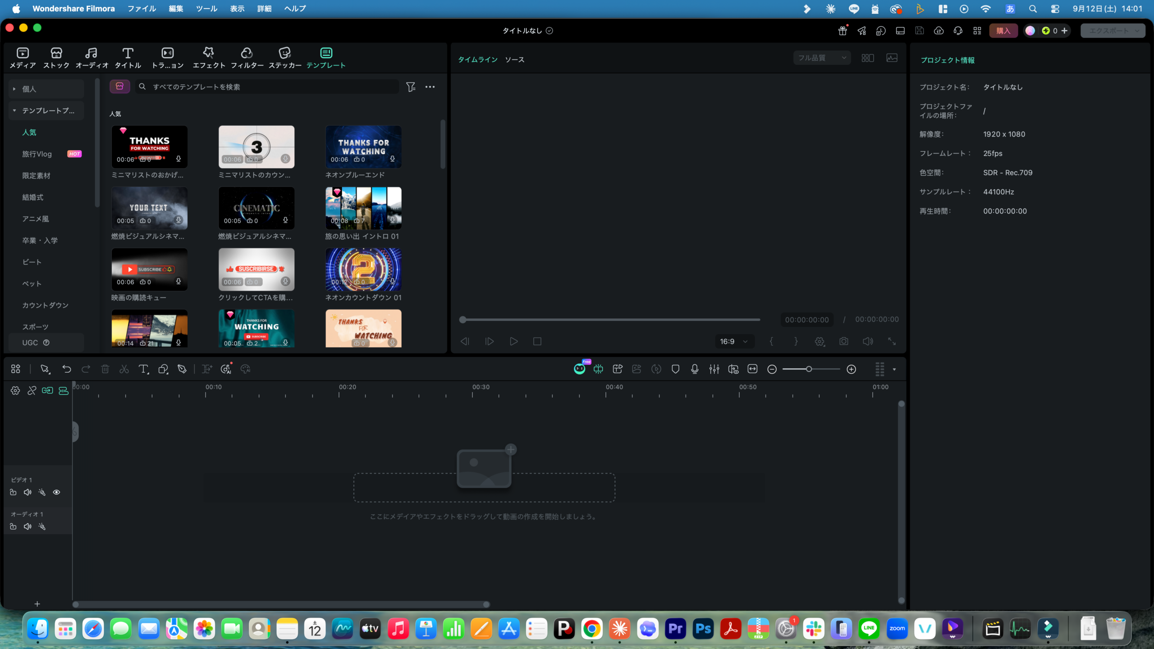Open the 16:9 aspect ratio dropdown

734,341
